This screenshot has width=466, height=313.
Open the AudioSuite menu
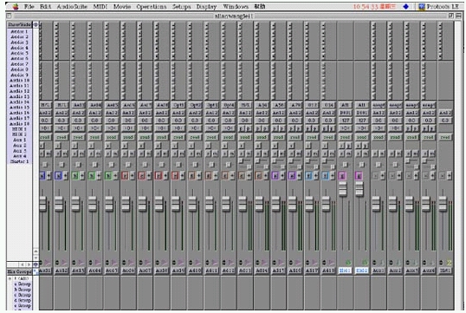tap(72, 6)
